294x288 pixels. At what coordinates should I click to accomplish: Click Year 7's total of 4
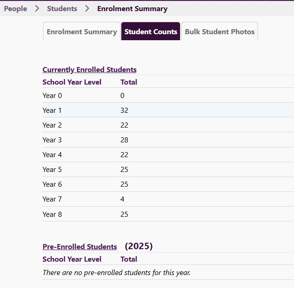pos(122,199)
